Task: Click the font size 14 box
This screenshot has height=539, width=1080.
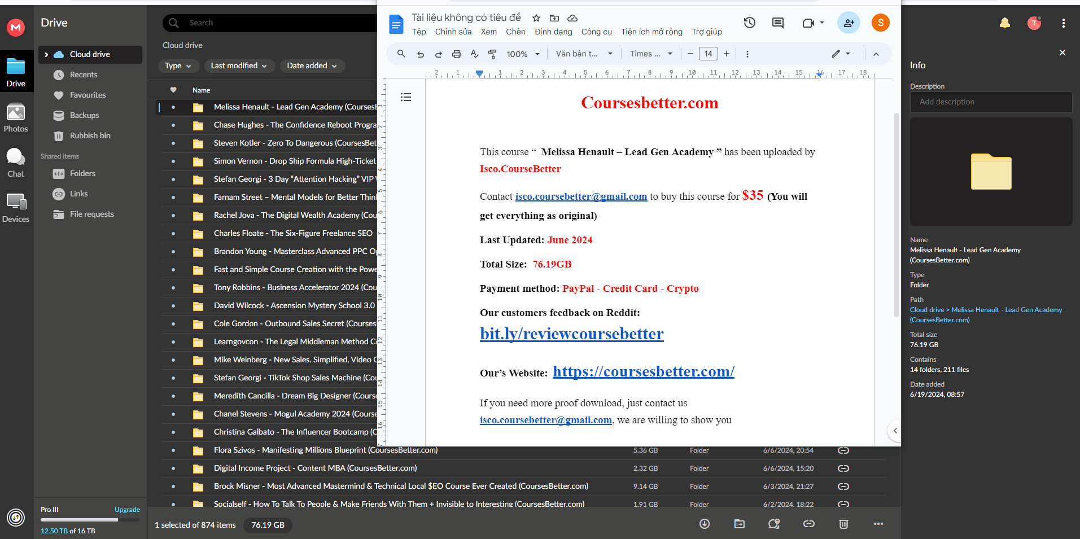Action: 709,54
